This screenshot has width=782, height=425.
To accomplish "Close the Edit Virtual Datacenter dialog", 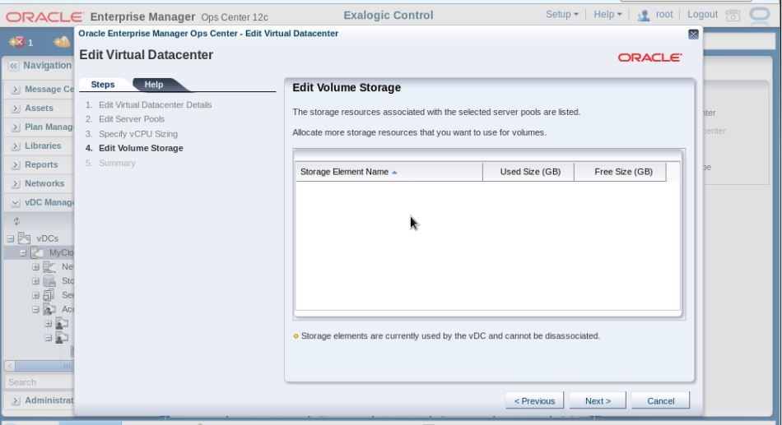I will [693, 35].
